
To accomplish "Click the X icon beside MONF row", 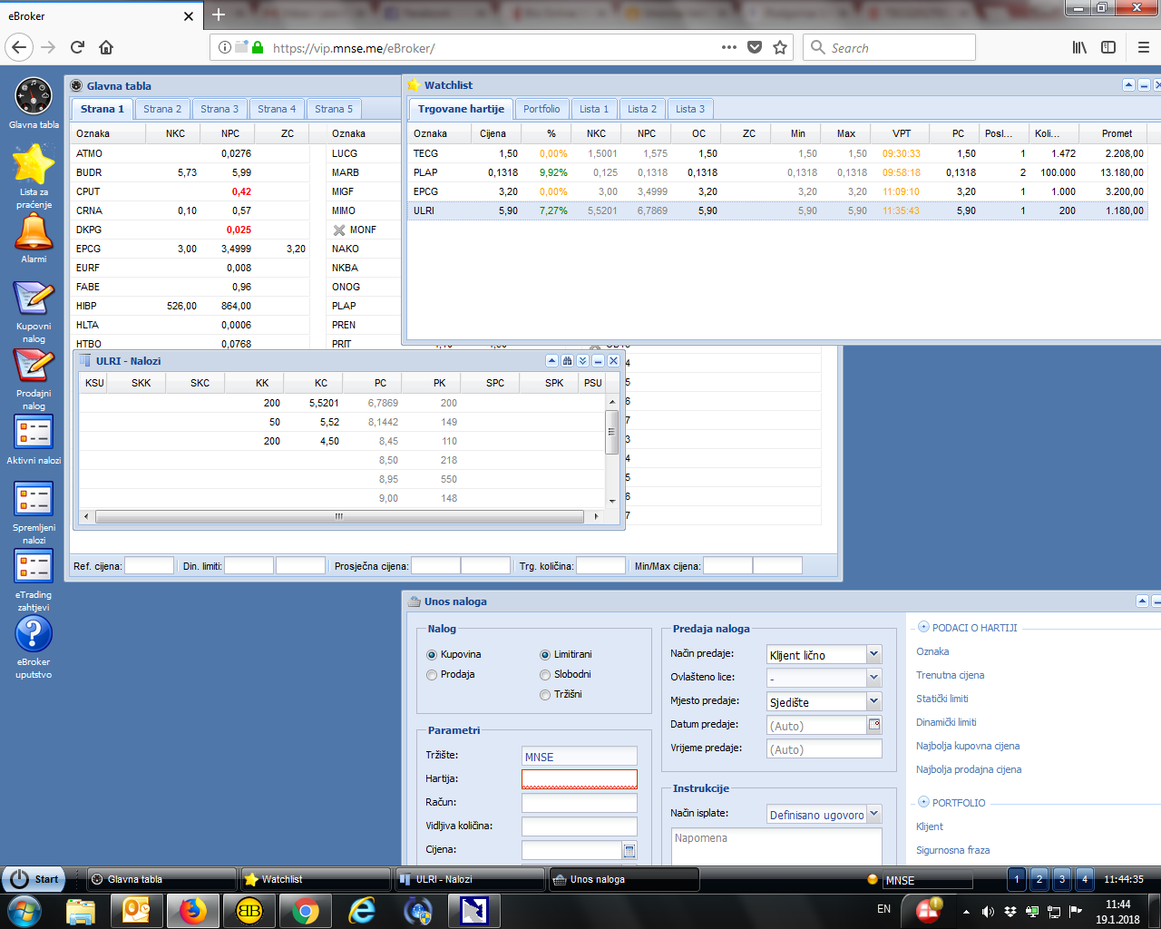I will point(339,230).
